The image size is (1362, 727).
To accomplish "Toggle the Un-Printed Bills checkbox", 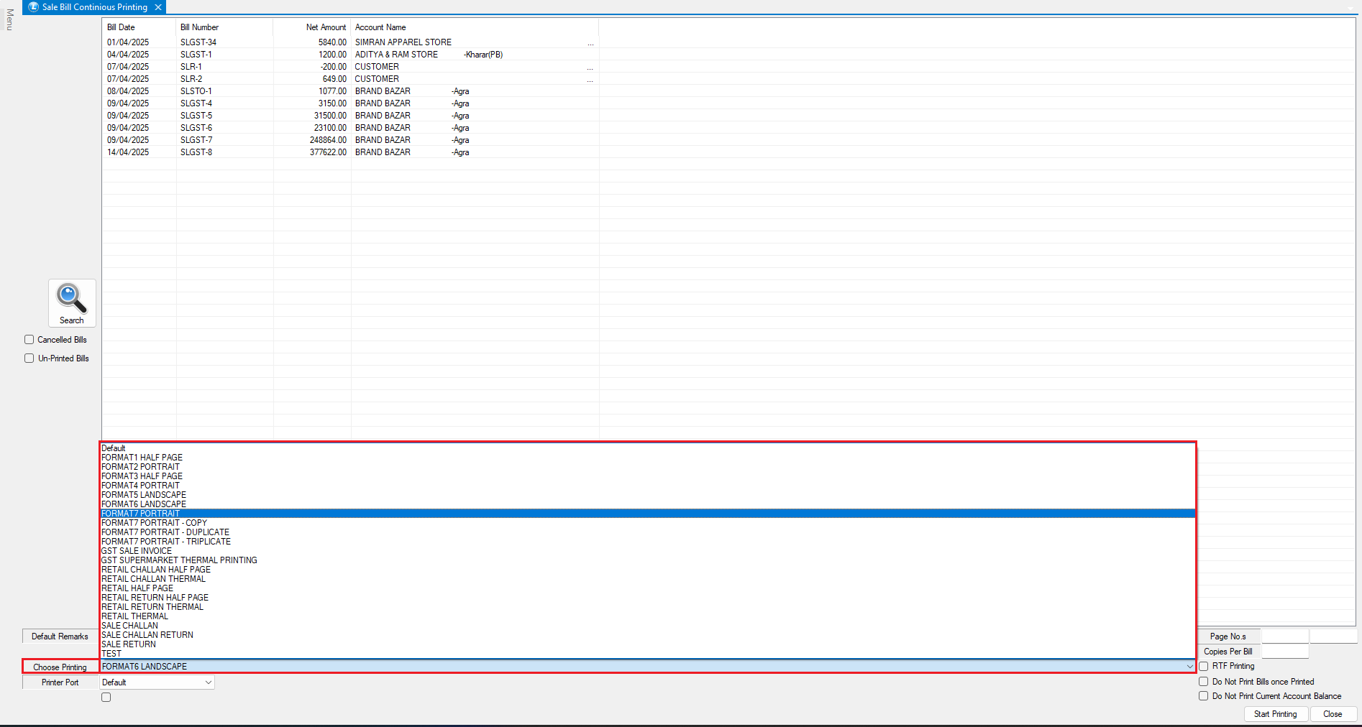I will (29, 358).
